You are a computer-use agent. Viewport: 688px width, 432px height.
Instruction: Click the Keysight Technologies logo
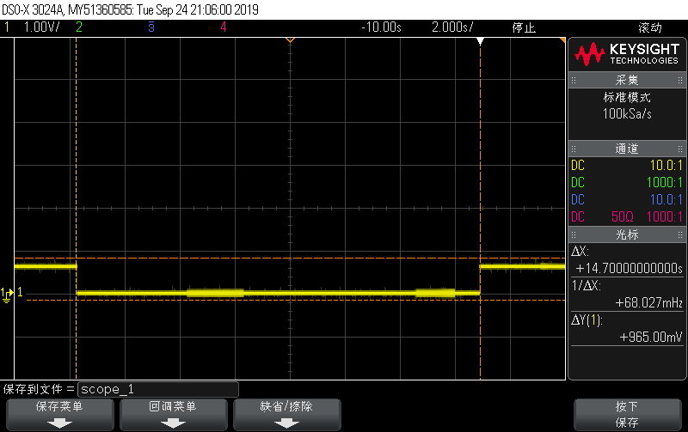coord(627,54)
